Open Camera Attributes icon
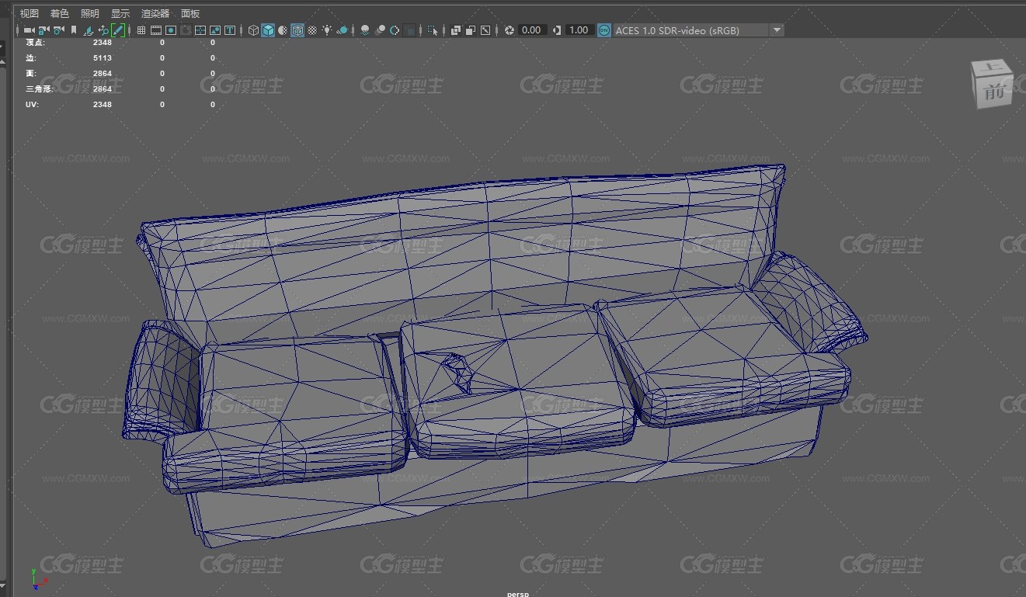 58,30
